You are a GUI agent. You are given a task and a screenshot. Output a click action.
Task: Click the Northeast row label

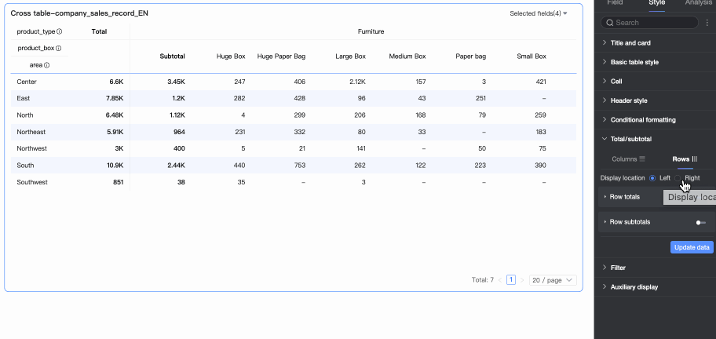click(x=31, y=132)
